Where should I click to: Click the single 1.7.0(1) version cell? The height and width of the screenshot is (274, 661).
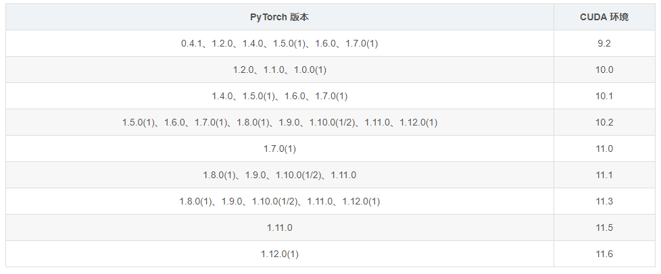(x=280, y=148)
